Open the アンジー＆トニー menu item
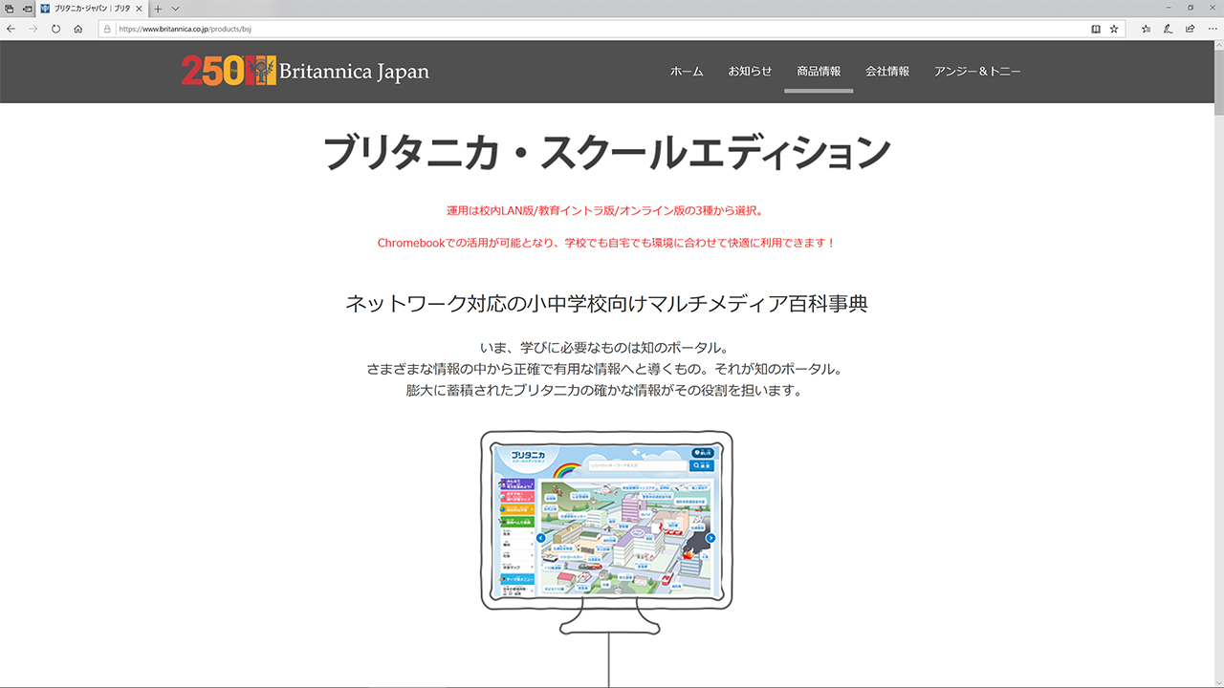This screenshot has height=688, width=1224. point(977,72)
